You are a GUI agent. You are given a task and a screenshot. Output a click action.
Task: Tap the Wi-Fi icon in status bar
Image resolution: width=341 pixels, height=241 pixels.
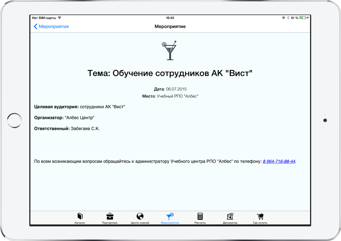(x=60, y=18)
